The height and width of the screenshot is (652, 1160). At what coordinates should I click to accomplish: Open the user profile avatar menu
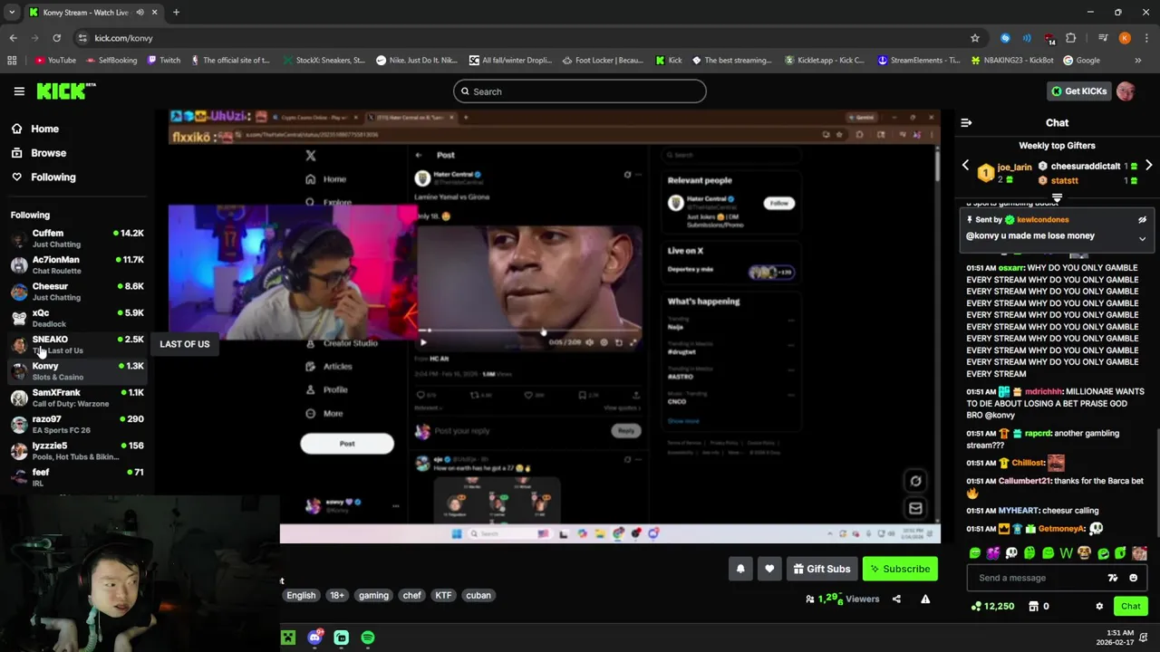pyautogui.click(x=1126, y=91)
